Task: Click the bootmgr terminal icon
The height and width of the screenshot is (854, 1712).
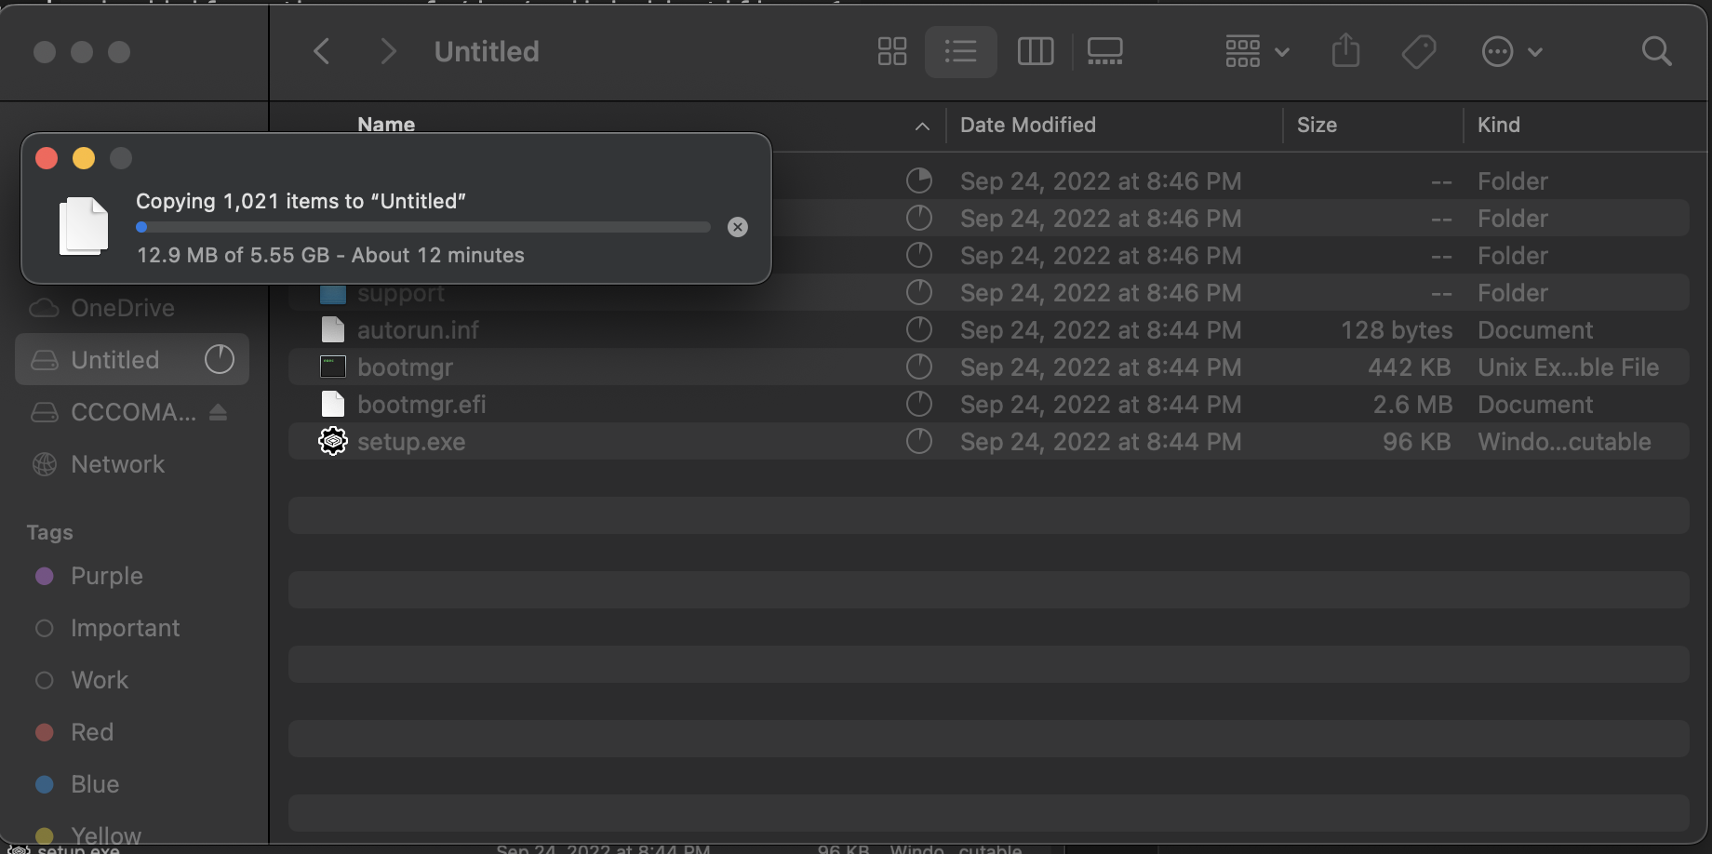Action: coord(332,367)
